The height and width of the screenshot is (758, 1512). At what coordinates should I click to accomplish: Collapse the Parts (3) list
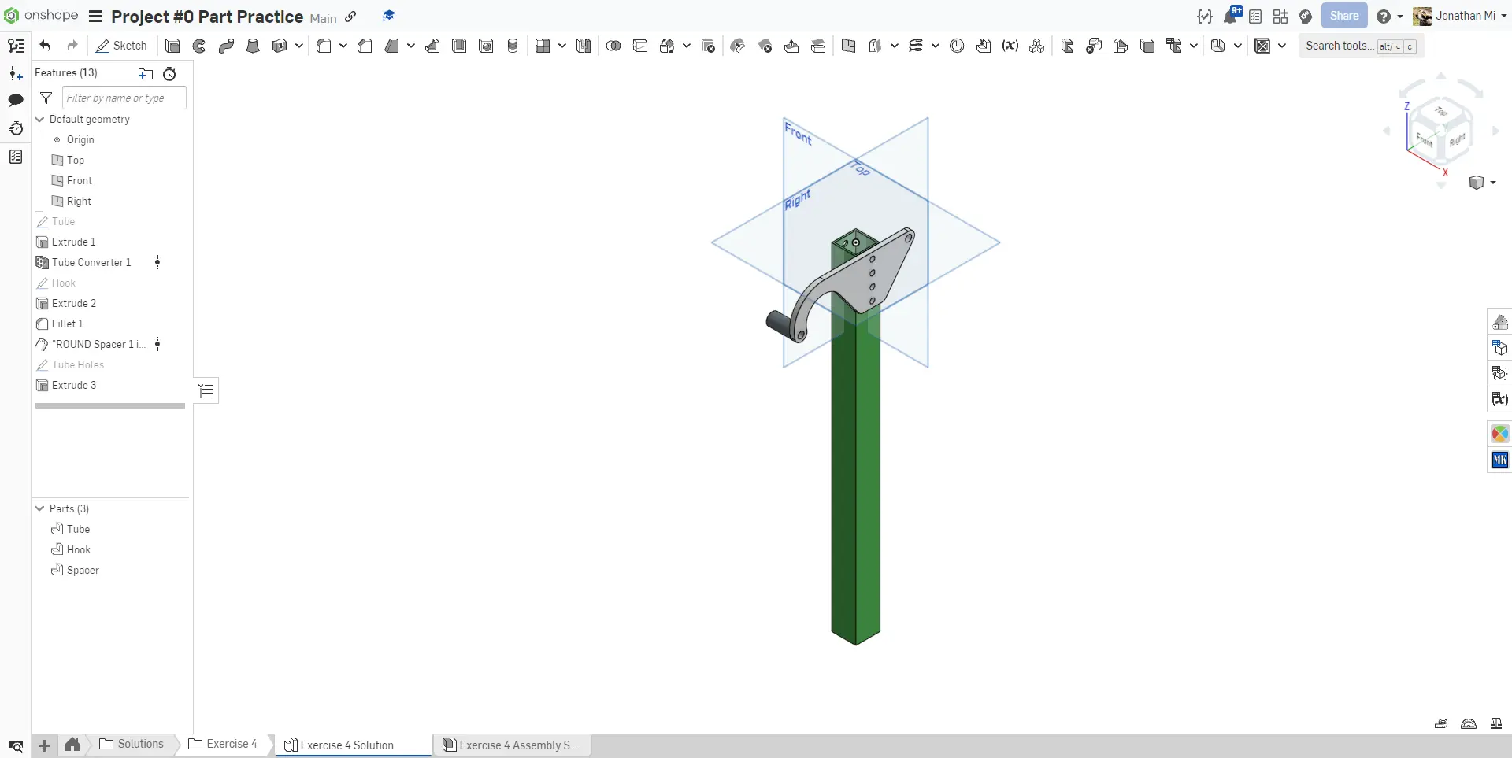pos(40,508)
